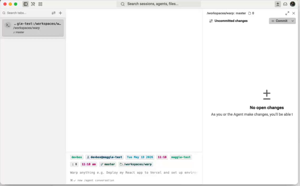
Task: Close the Uncommitted changes panel
Action: [x=294, y=13]
